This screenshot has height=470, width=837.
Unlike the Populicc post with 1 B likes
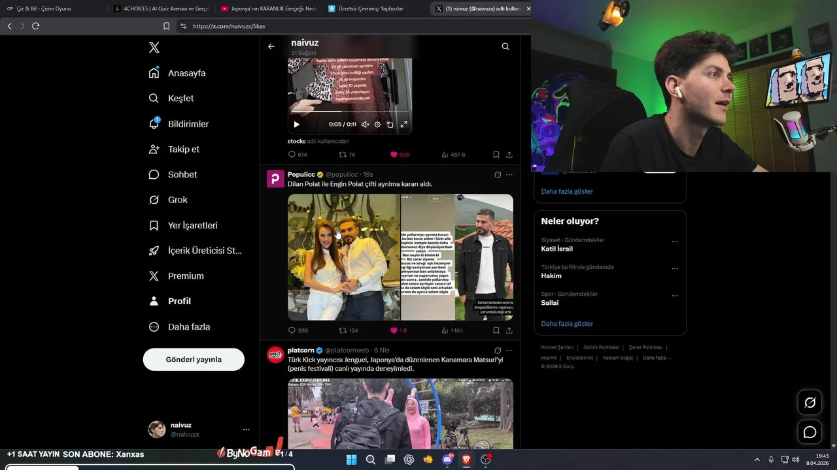[398, 330]
